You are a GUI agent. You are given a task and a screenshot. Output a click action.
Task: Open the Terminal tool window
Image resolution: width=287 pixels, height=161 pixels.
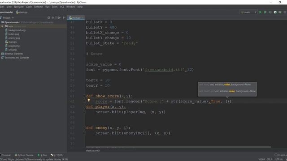5,155
